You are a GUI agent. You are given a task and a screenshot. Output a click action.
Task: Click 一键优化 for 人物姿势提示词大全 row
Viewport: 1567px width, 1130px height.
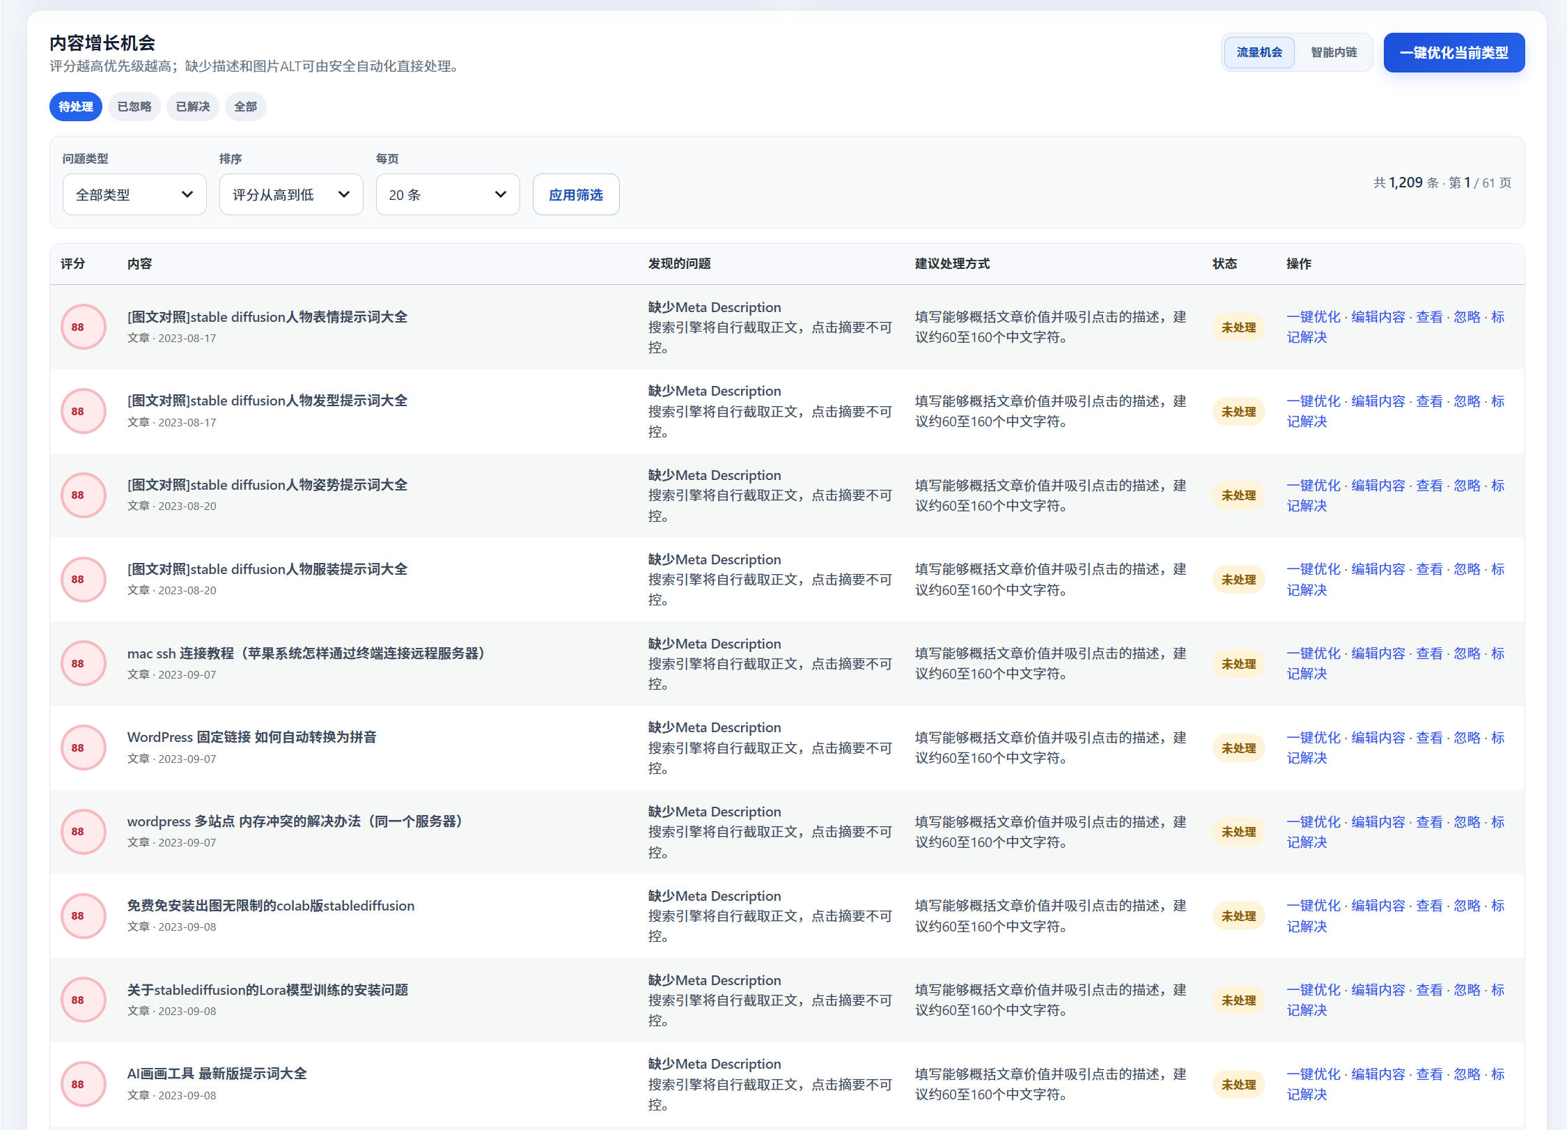click(x=1313, y=486)
